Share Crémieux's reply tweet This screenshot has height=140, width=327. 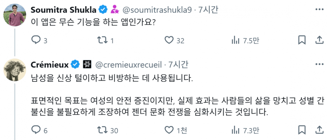point(319,130)
